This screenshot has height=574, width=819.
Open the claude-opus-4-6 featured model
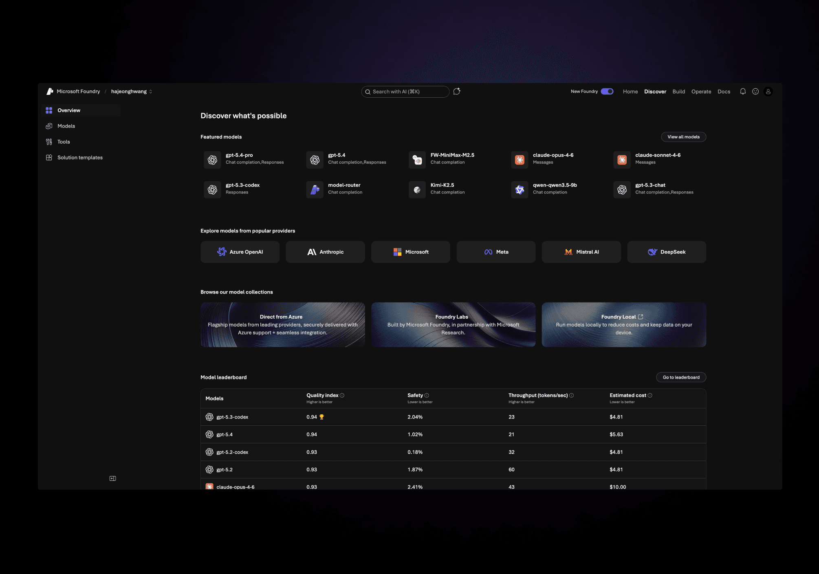click(x=553, y=159)
